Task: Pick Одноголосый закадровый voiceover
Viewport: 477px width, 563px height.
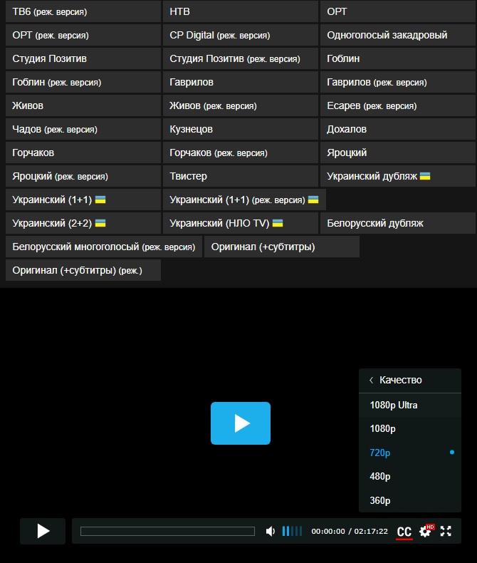Action: (x=398, y=35)
